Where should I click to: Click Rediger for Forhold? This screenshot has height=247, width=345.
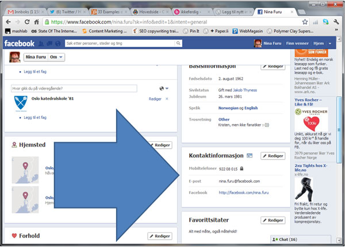click(x=160, y=236)
